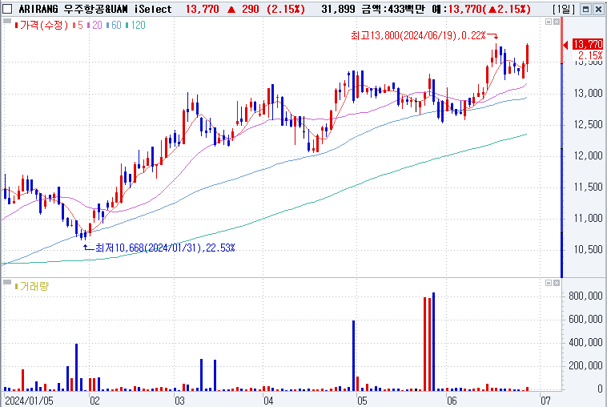Image resolution: width=607 pixels, height=407 pixels.
Task: Click the red 13,770 current price tag
Action: (x=588, y=44)
